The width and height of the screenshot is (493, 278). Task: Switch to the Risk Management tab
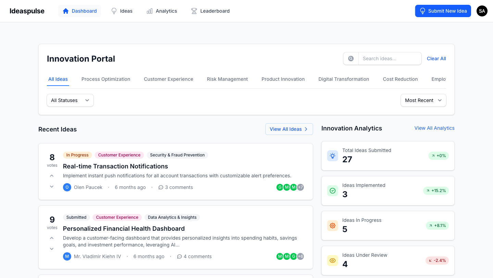tap(227, 79)
